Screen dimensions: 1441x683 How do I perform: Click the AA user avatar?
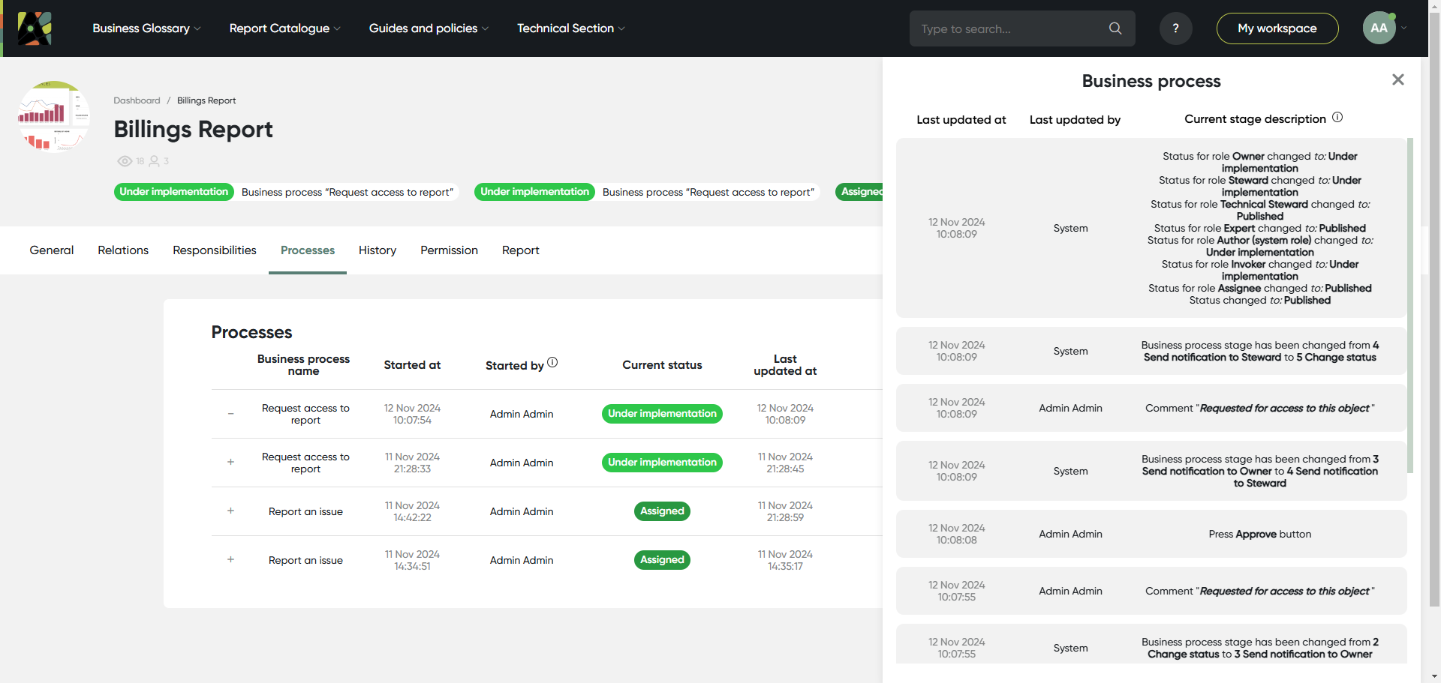pyautogui.click(x=1379, y=28)
